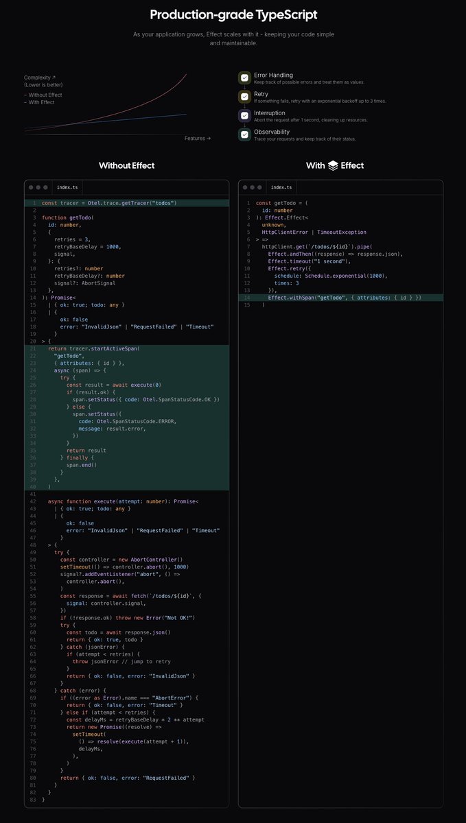Click the '– Without Effect' chart legend entry
Viewport: 466px width, 823px height.
43,95
